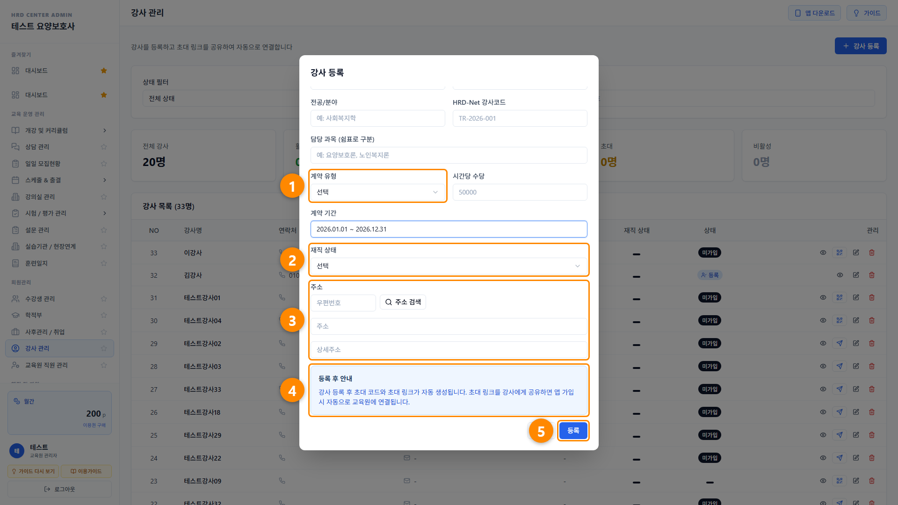Click the 담당 과목 input field

pos(449,155)
